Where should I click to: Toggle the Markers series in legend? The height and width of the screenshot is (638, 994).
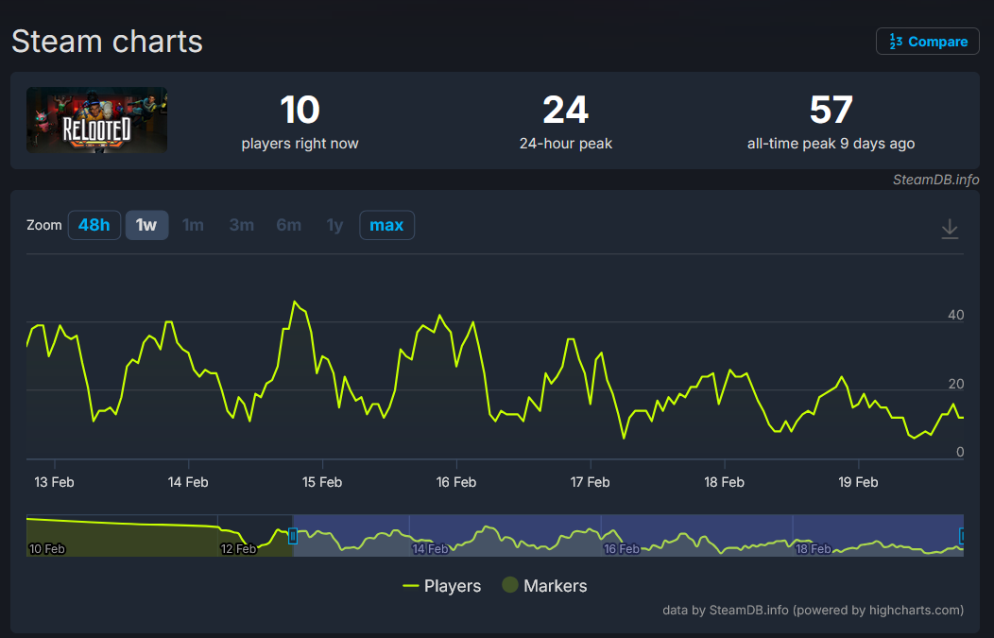coord(544,586)
